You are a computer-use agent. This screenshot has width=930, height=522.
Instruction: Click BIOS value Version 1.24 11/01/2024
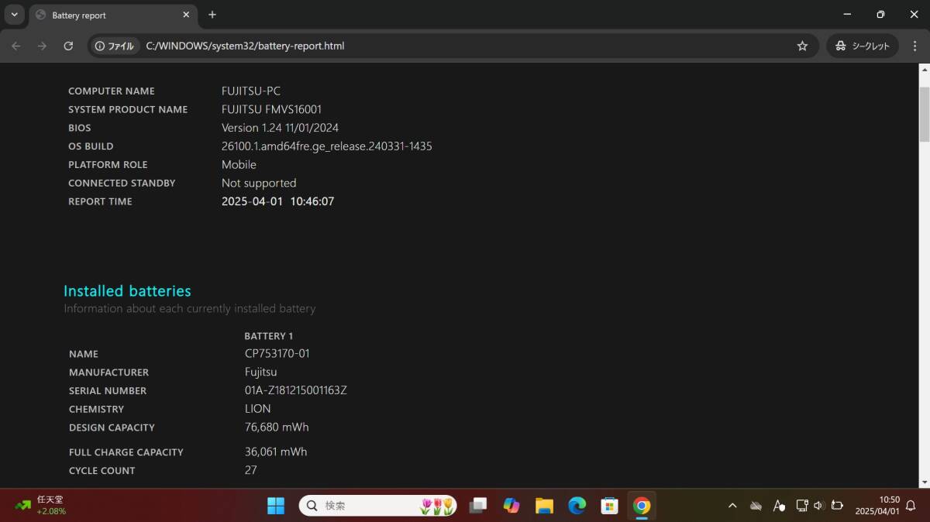pyautogui.click(x=280, y=128)
